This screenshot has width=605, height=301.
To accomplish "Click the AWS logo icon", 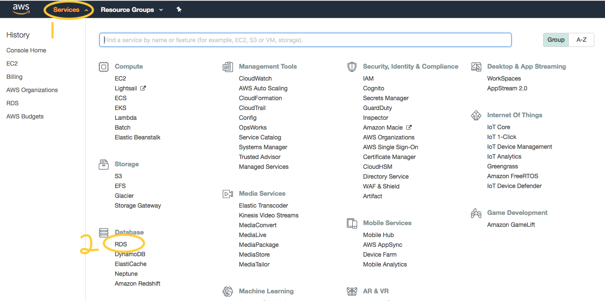I will 21,9.
